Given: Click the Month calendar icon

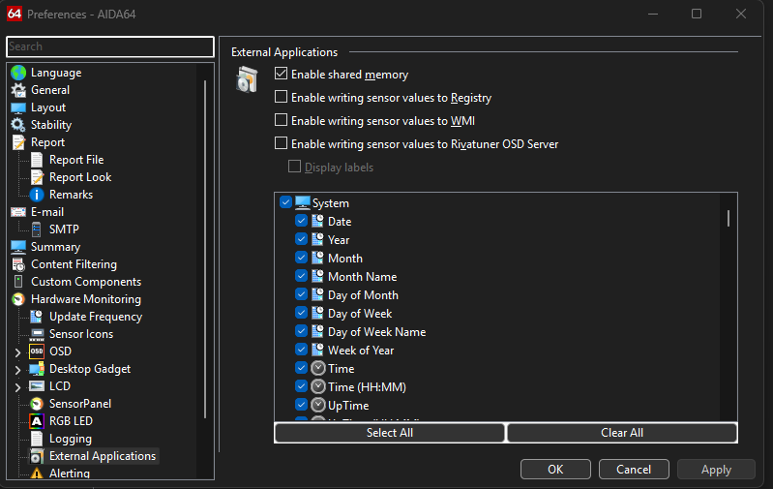Looking at the screenshot, I should pyautogui.click(x=318, y=258).
